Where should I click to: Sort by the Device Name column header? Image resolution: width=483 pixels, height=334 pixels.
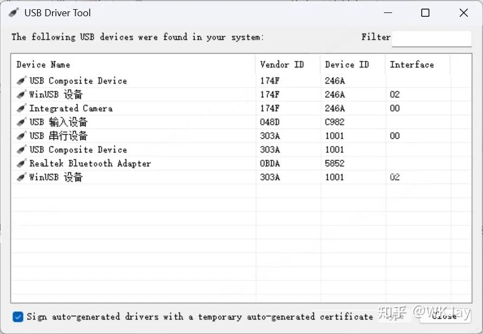(43, 64)
